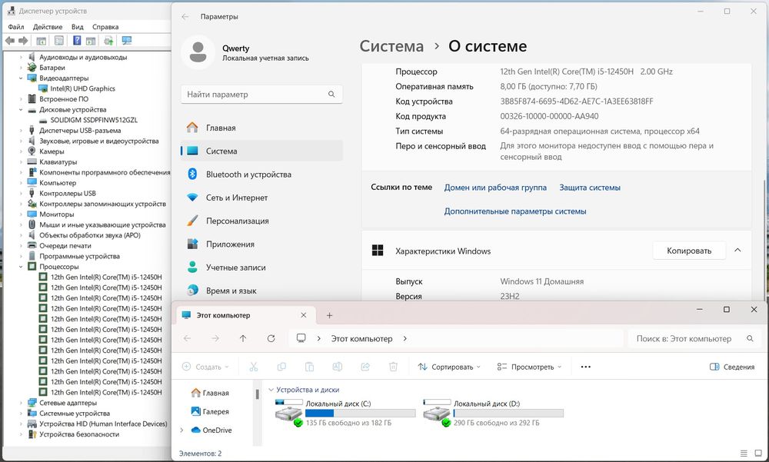
Task: Collapse the Характеристики Windows section chevron
Action: pyautogui.click(x=737, y=251)
